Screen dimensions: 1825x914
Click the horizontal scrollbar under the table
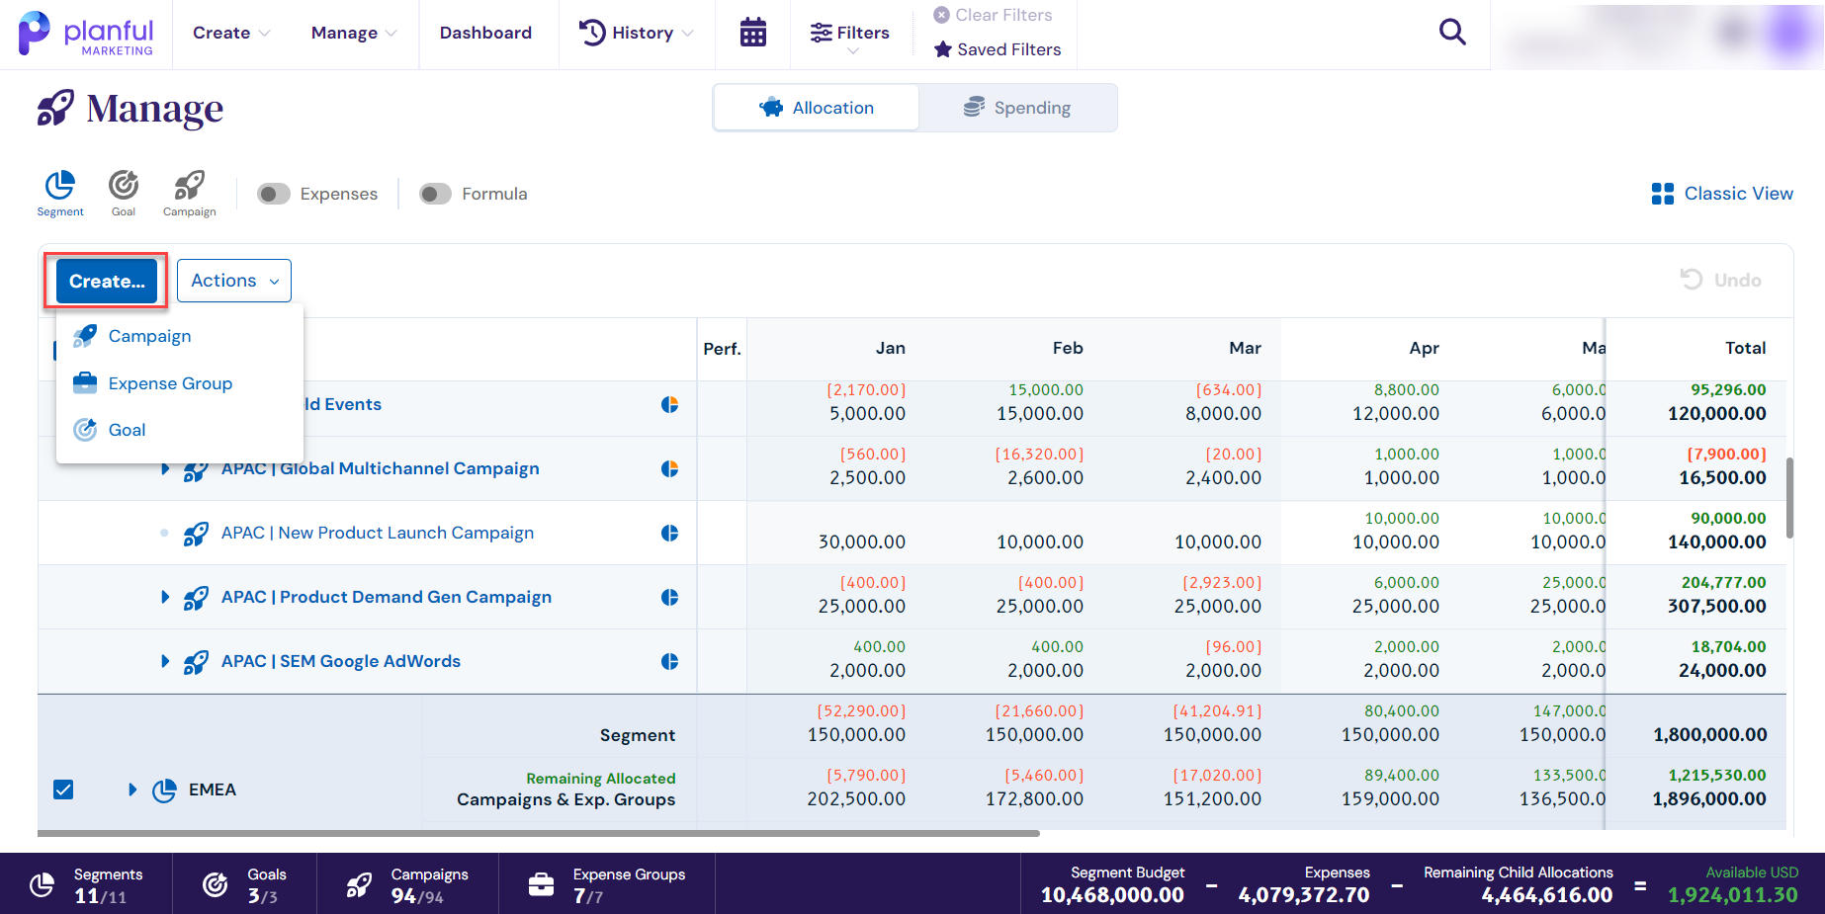[539, 833]
